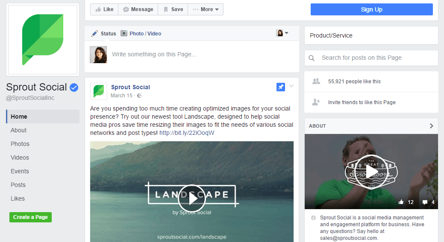Save the Sprout Social page

point(173,9)
